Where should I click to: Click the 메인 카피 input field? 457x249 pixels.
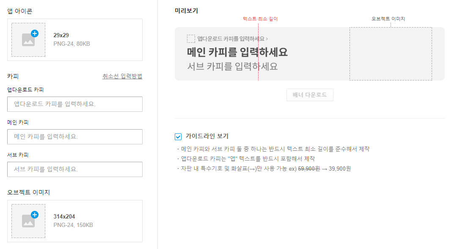coord(74,137)
